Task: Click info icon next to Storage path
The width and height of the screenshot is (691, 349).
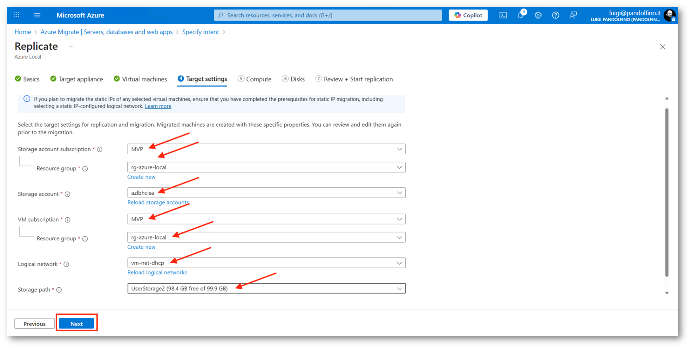Action: [x=59, y=290]
